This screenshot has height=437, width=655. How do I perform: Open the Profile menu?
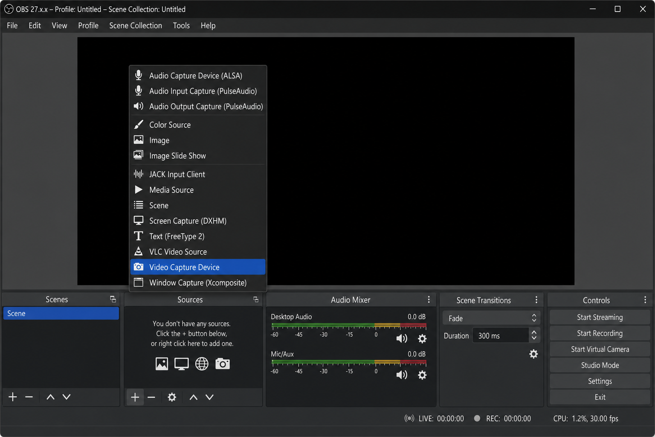88,26
